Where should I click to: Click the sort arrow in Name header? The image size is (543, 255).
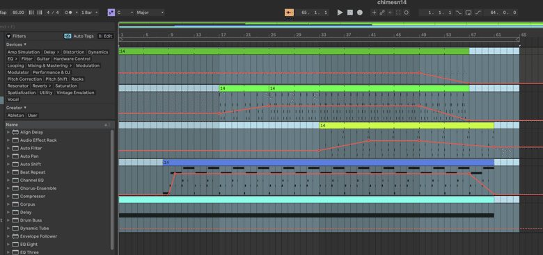point(106,124)
